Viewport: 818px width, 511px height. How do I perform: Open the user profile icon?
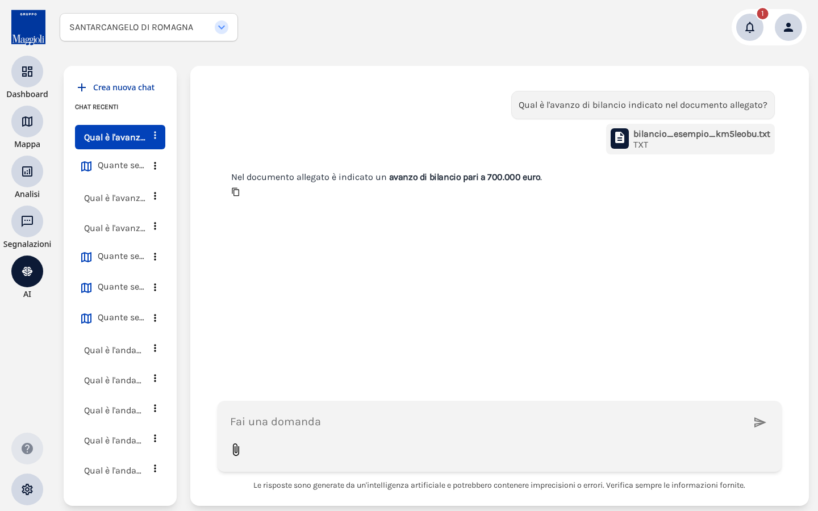(x=788, y=27)
